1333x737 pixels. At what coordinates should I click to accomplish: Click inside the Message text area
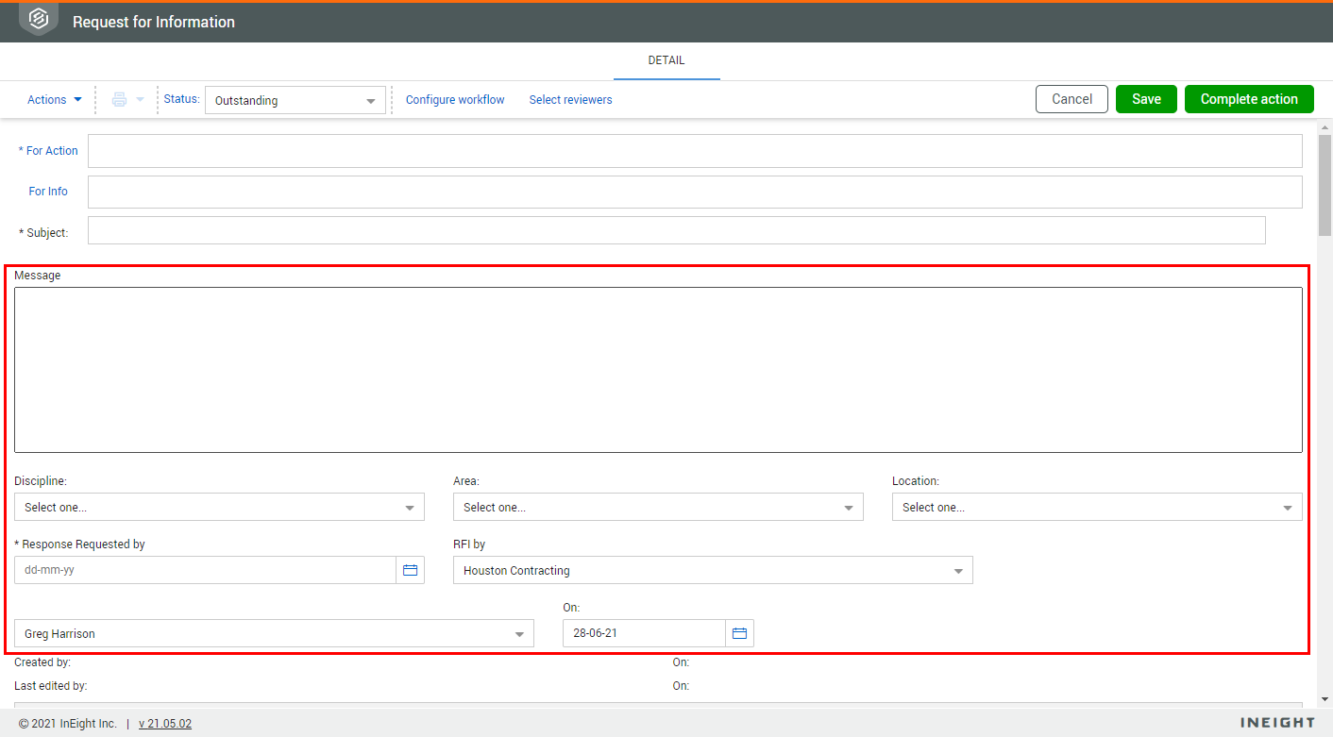(x=658, y=370)
